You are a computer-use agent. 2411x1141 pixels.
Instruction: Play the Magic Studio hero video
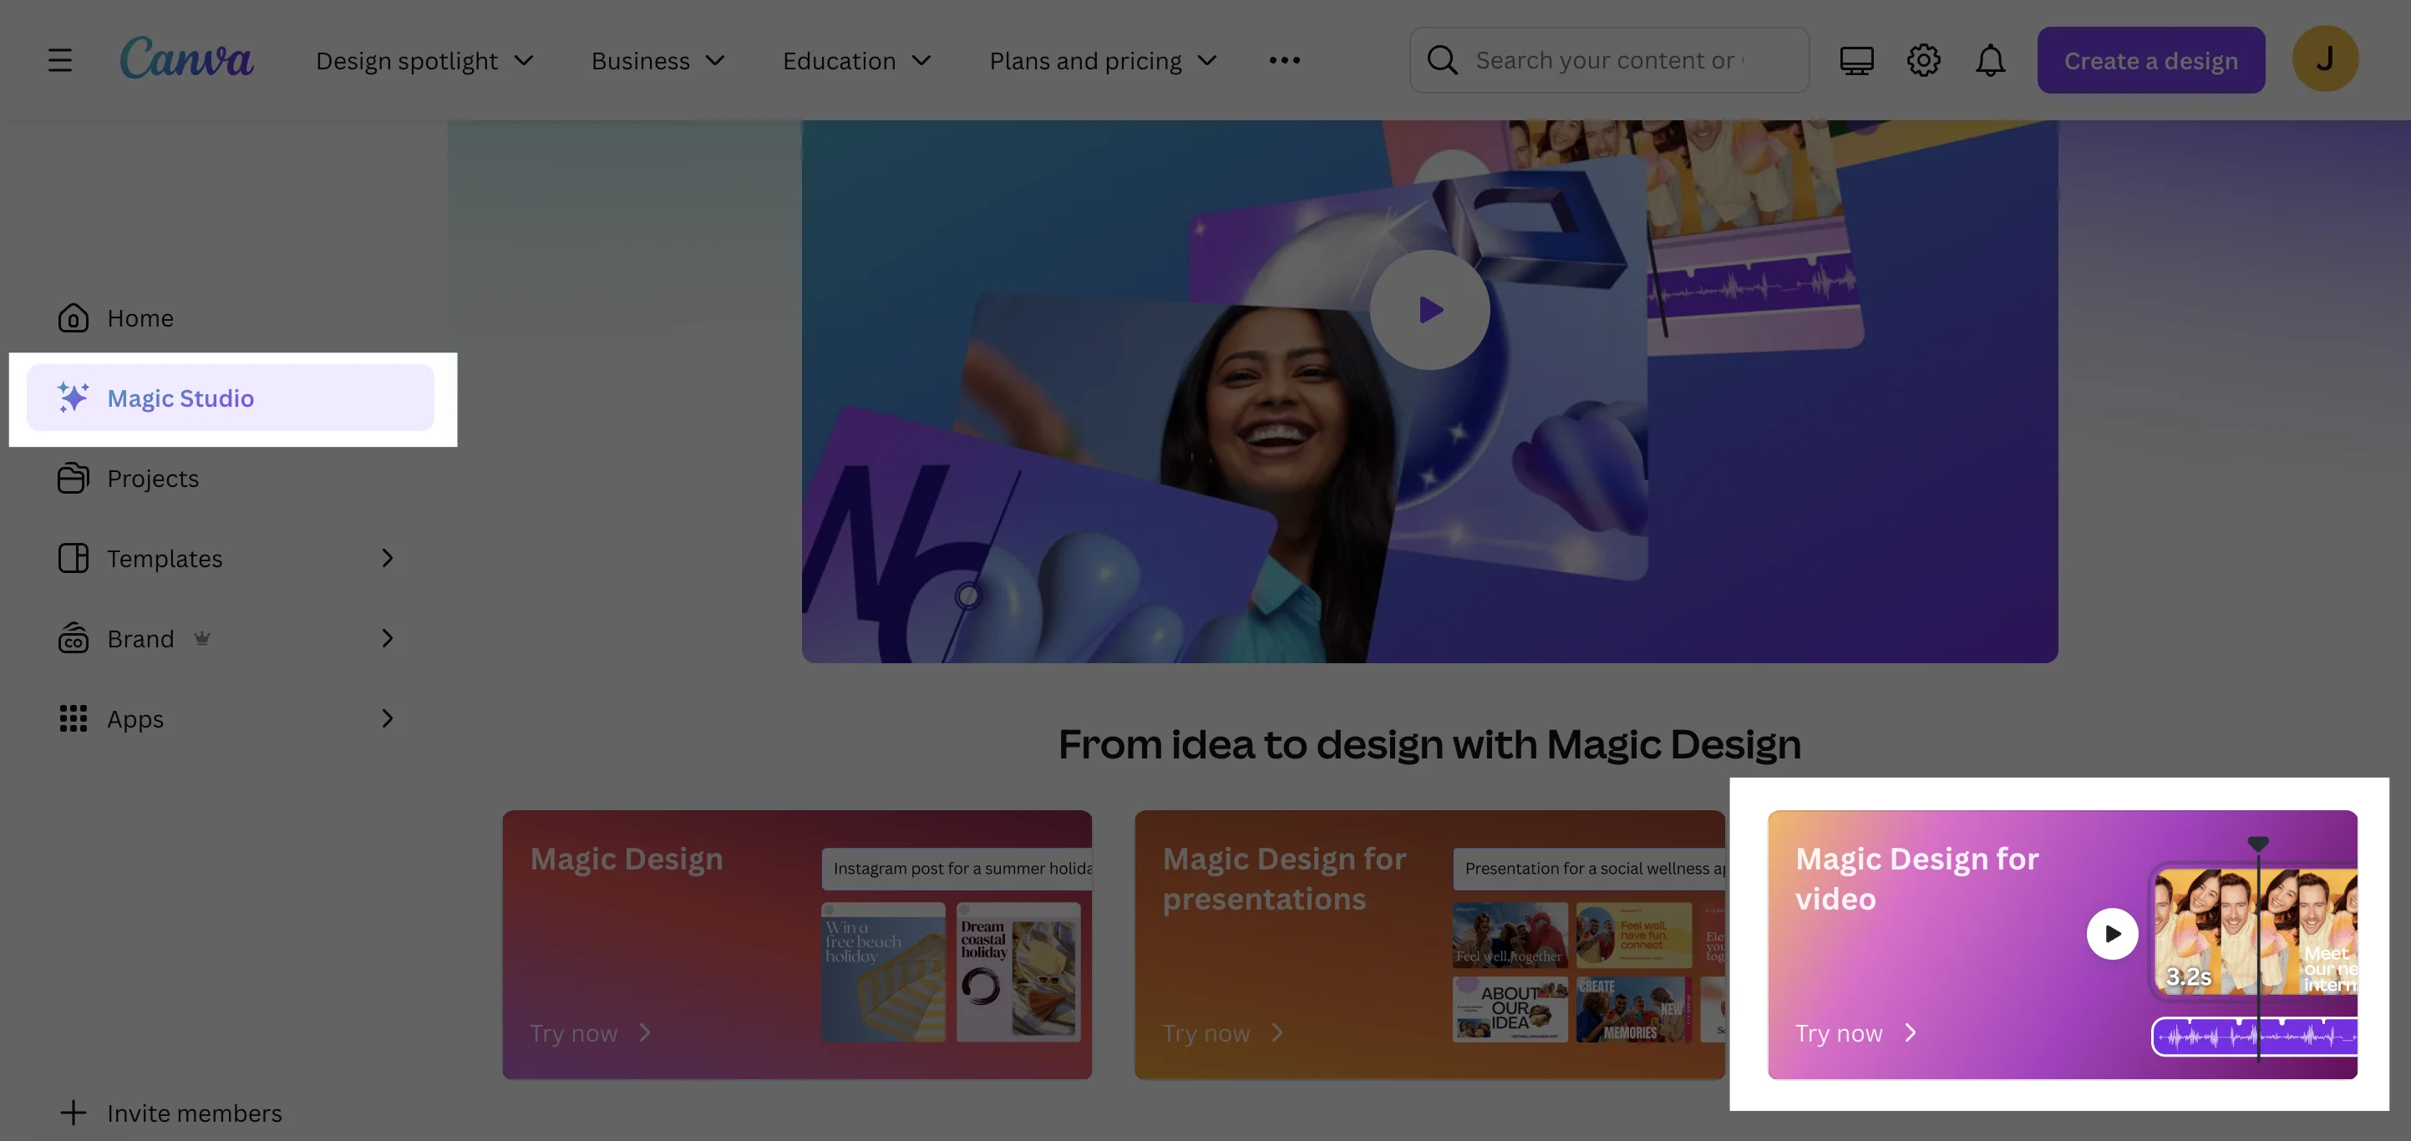tap(1429, 310)
